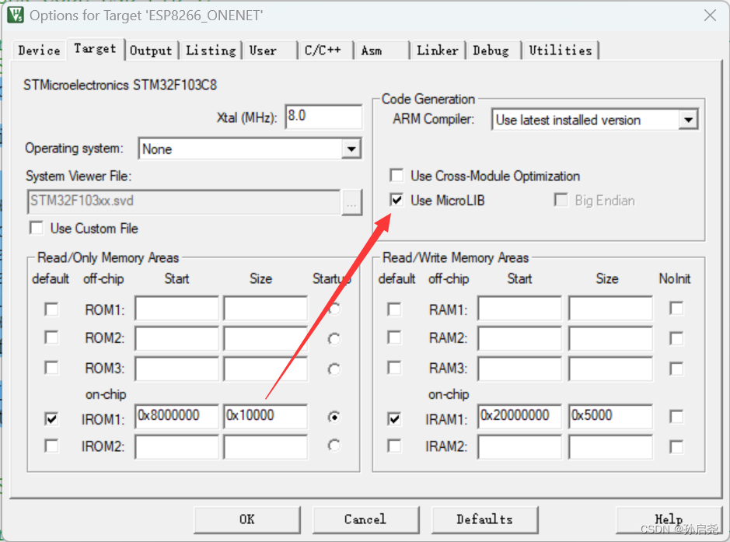
Task: Tick the RAM2 default checkbox
Action: coord(394,337)
